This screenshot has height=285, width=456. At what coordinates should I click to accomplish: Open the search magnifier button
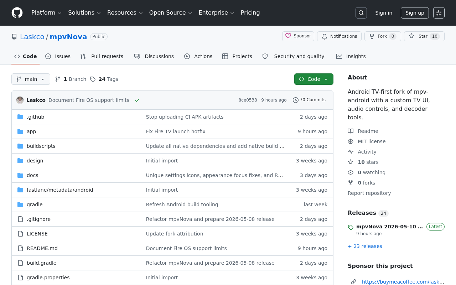pyautogui.click(x=361, y=13)
